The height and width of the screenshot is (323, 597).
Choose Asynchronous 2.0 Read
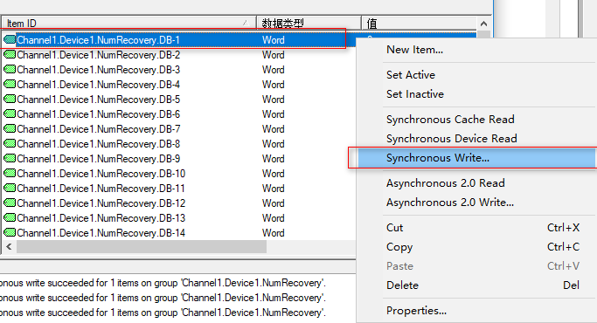pos(446,183)
